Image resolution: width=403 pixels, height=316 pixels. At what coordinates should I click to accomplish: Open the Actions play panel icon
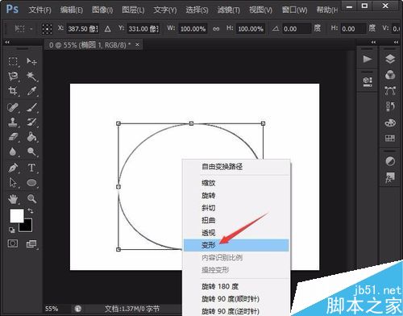tap(368, 59)
